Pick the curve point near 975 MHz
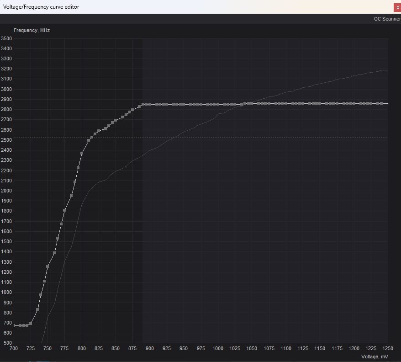Screen dimensions: 401x362 [x=40, y=295]
